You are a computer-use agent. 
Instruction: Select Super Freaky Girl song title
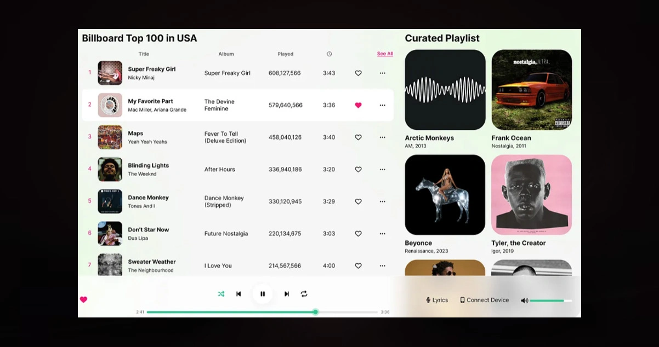pyautogui.click(x=152, y=69)
